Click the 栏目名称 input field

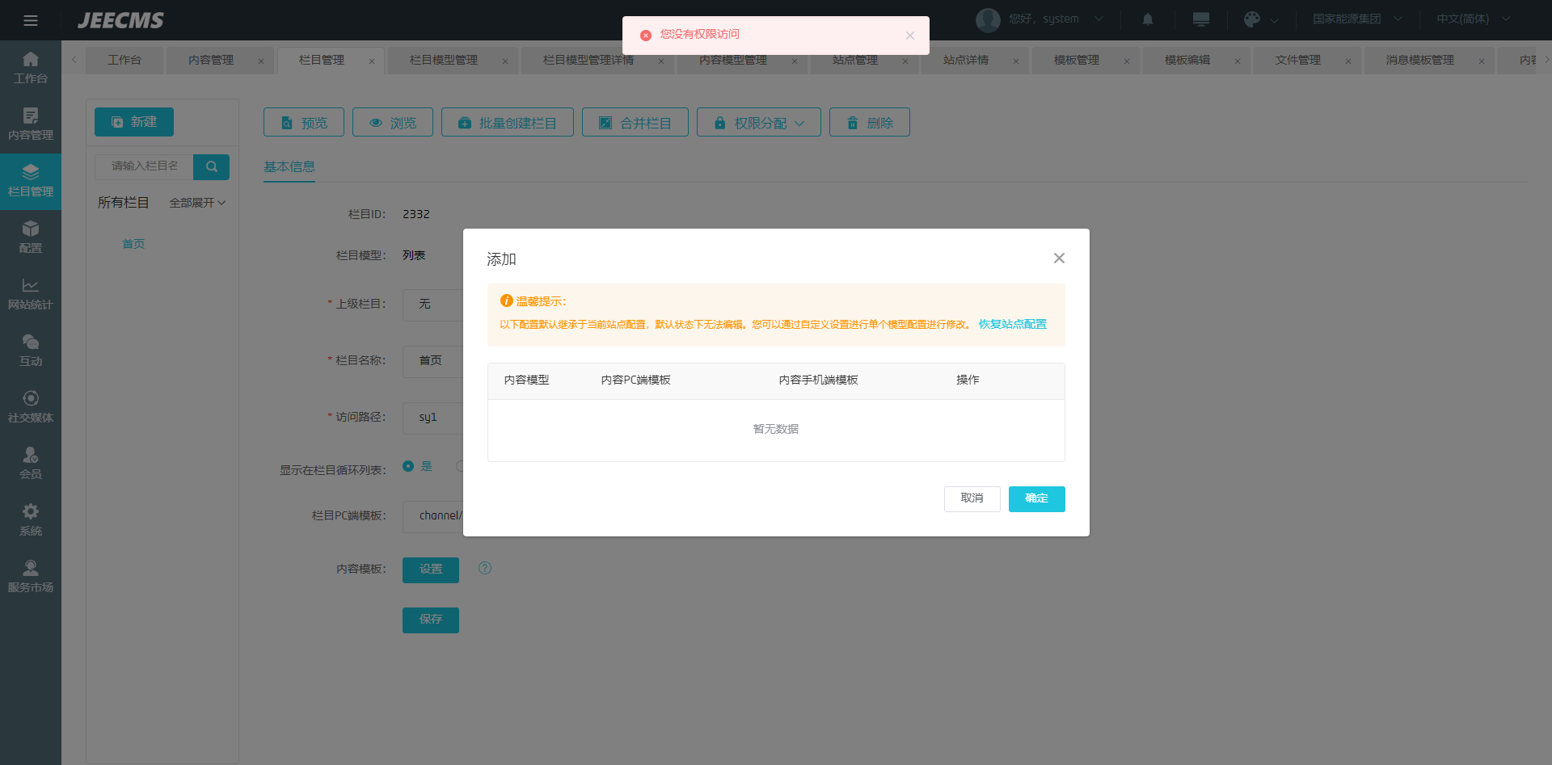(433, 361)
